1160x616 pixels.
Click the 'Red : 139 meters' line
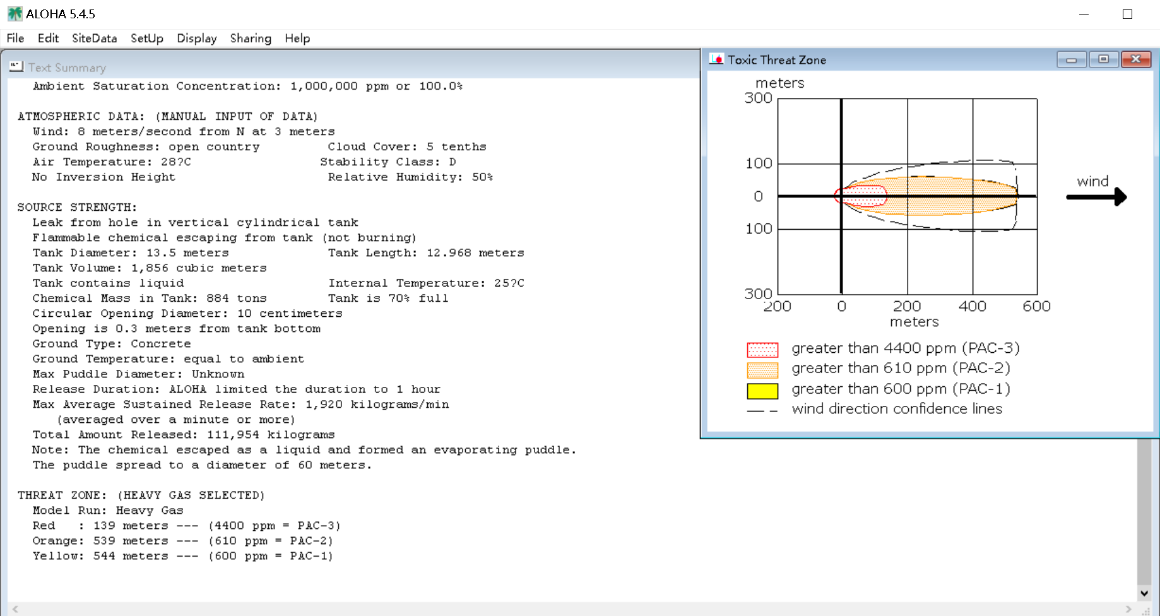click(186, 525)
